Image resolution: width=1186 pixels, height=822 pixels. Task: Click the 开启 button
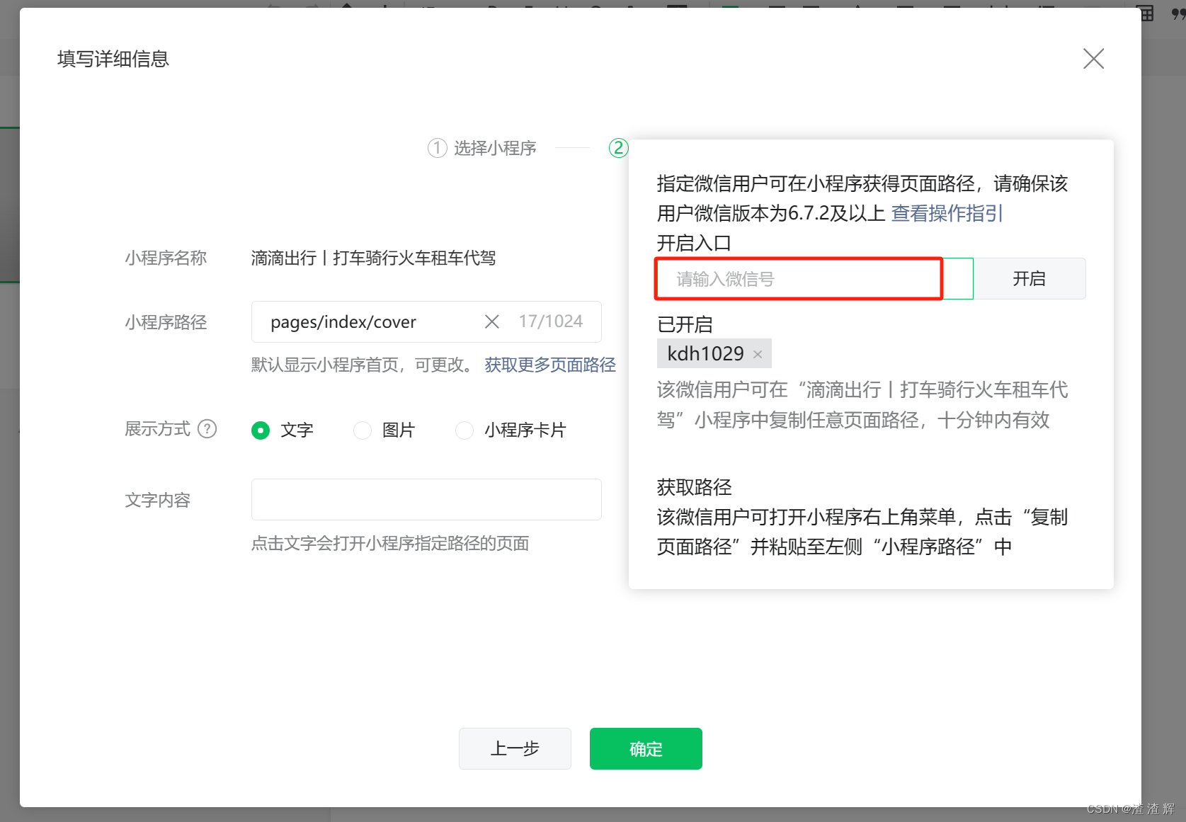(x=1030, y=279)
